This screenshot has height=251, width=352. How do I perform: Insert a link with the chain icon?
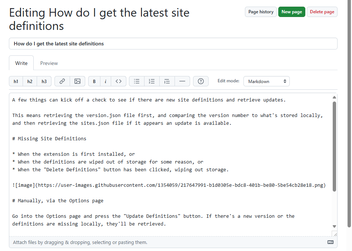click(62, 81)
